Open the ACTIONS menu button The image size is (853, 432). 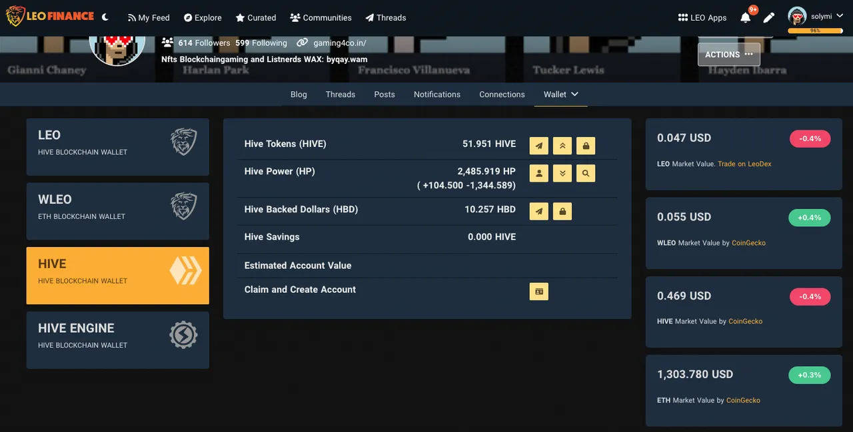[x=729, y=54]
